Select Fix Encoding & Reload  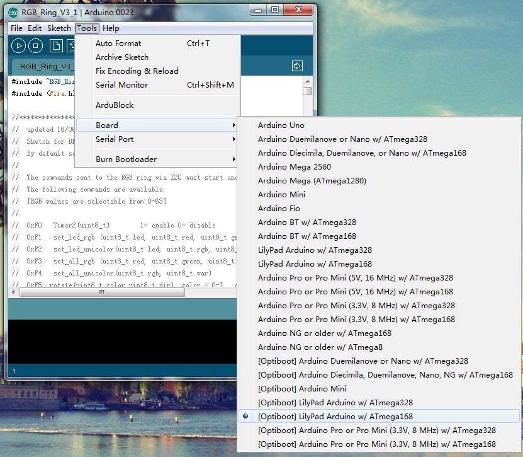coord(157,71)
